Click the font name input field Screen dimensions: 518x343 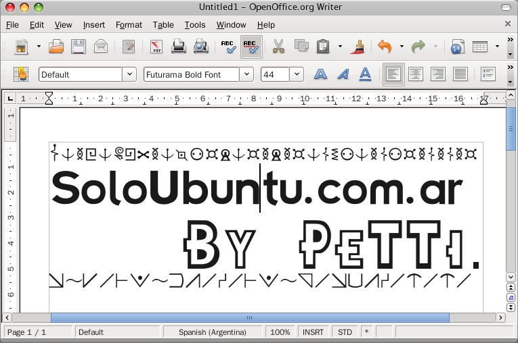tap(191, 74)
